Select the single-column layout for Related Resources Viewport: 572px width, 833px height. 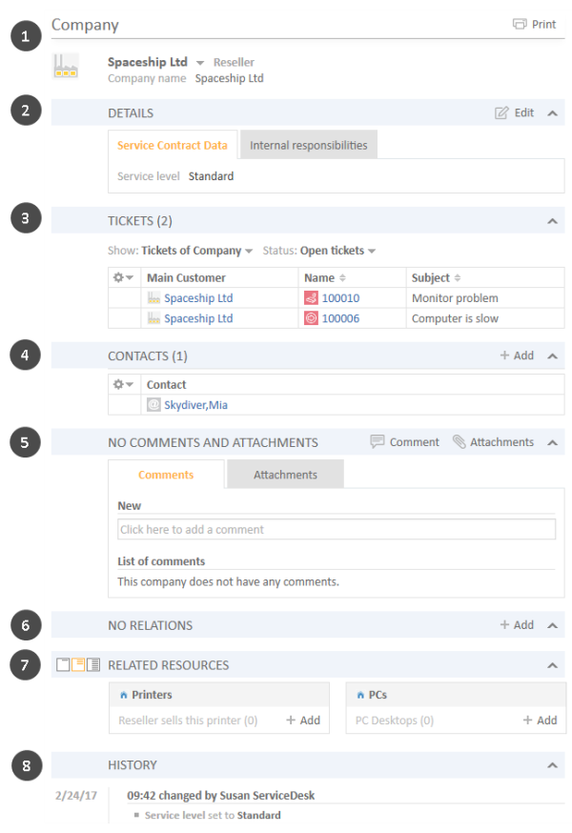63,664
